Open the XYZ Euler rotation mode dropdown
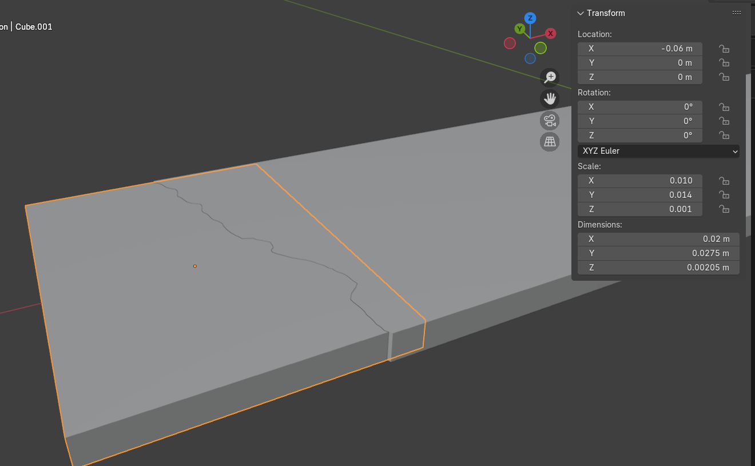This screenshot has width=755, height=466. 658,151
